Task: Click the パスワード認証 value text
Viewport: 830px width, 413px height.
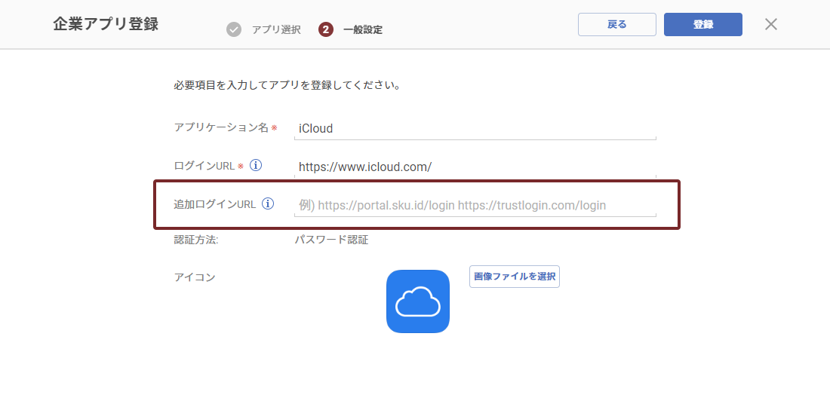Action: pyautogui.click(x=331, y=240)
